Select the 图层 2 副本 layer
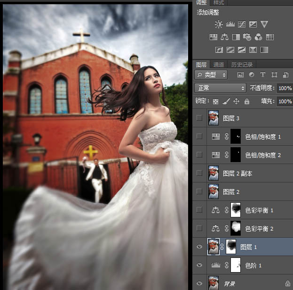 click(x=238, y=173)
